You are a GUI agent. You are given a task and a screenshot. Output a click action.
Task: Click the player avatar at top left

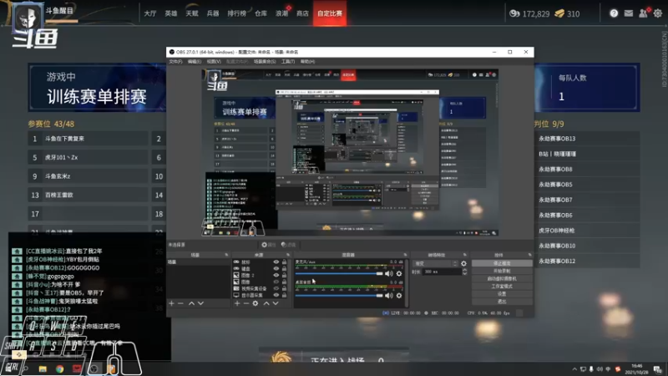coord(28,17)
